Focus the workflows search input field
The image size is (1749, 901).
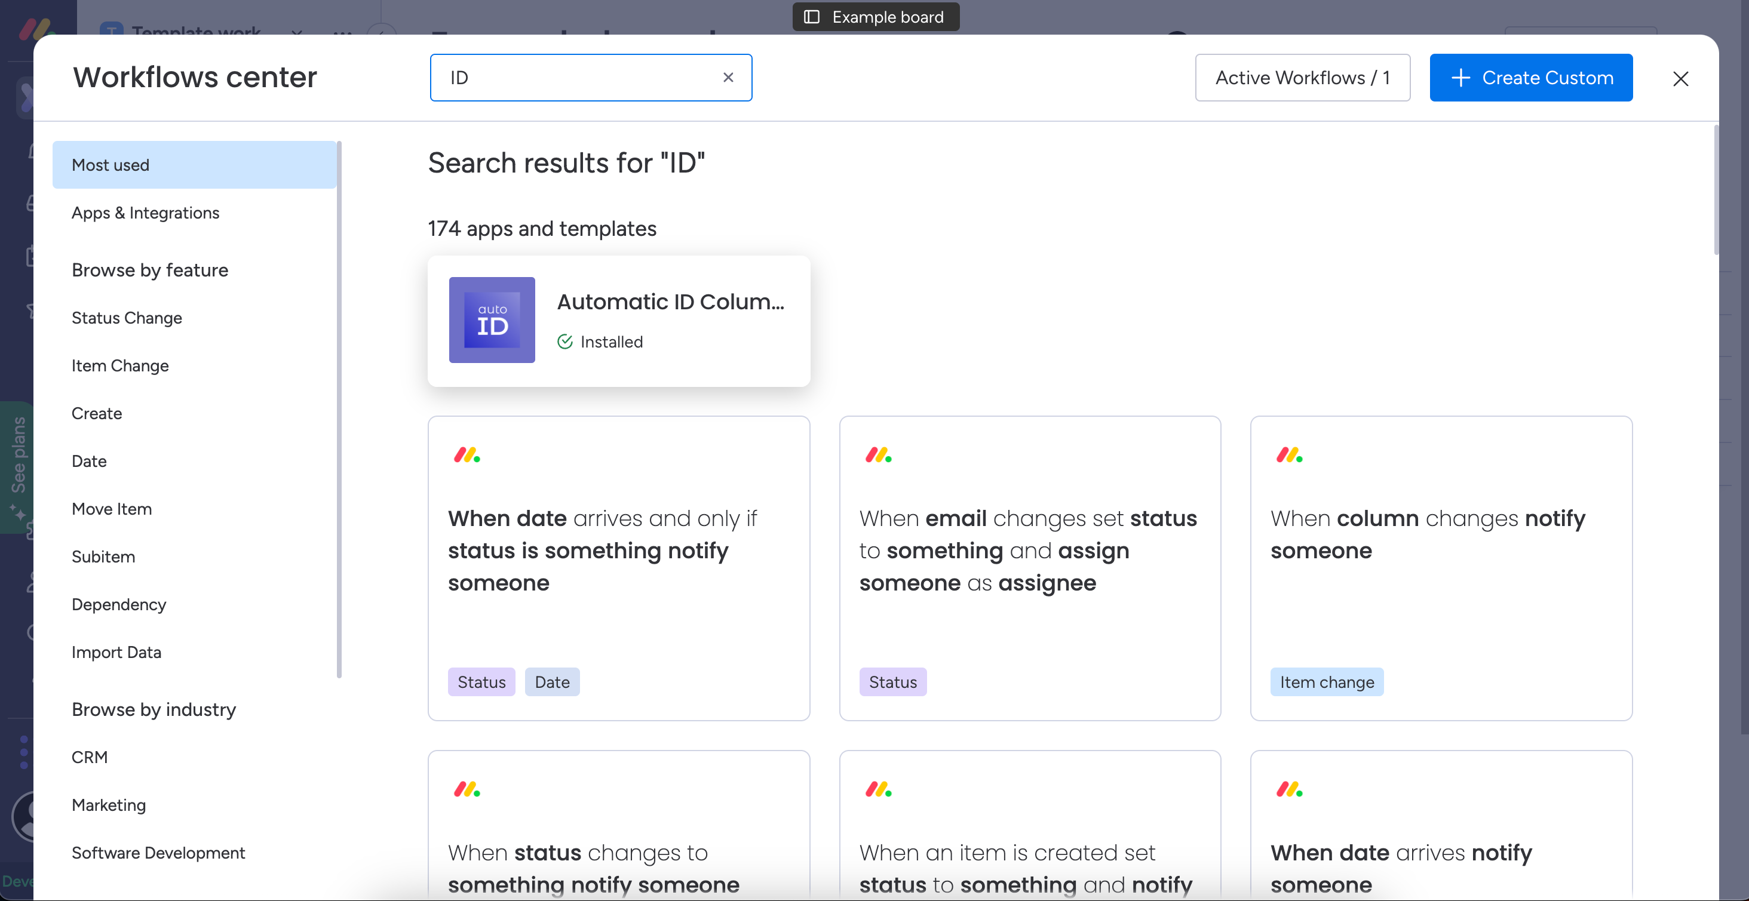point(577,78)
